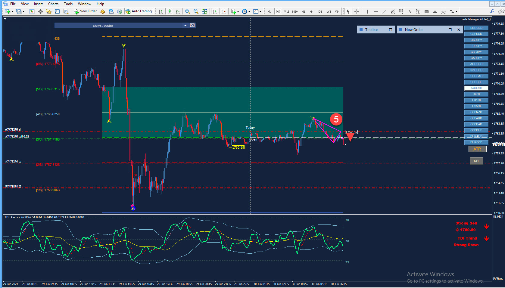505x288 pixels.
Task: Expand the new chart dropdown arrow
Action: pyautogui.click(x=12, y=12)
